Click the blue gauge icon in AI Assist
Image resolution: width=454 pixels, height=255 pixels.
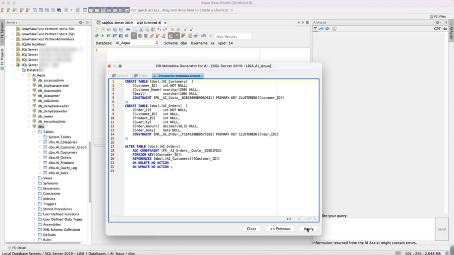coord(321,29)
